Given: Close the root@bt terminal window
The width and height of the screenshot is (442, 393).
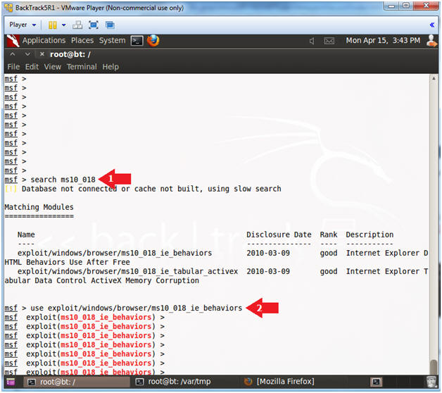Looking at the screenshot, I should (x=42, y=54).
